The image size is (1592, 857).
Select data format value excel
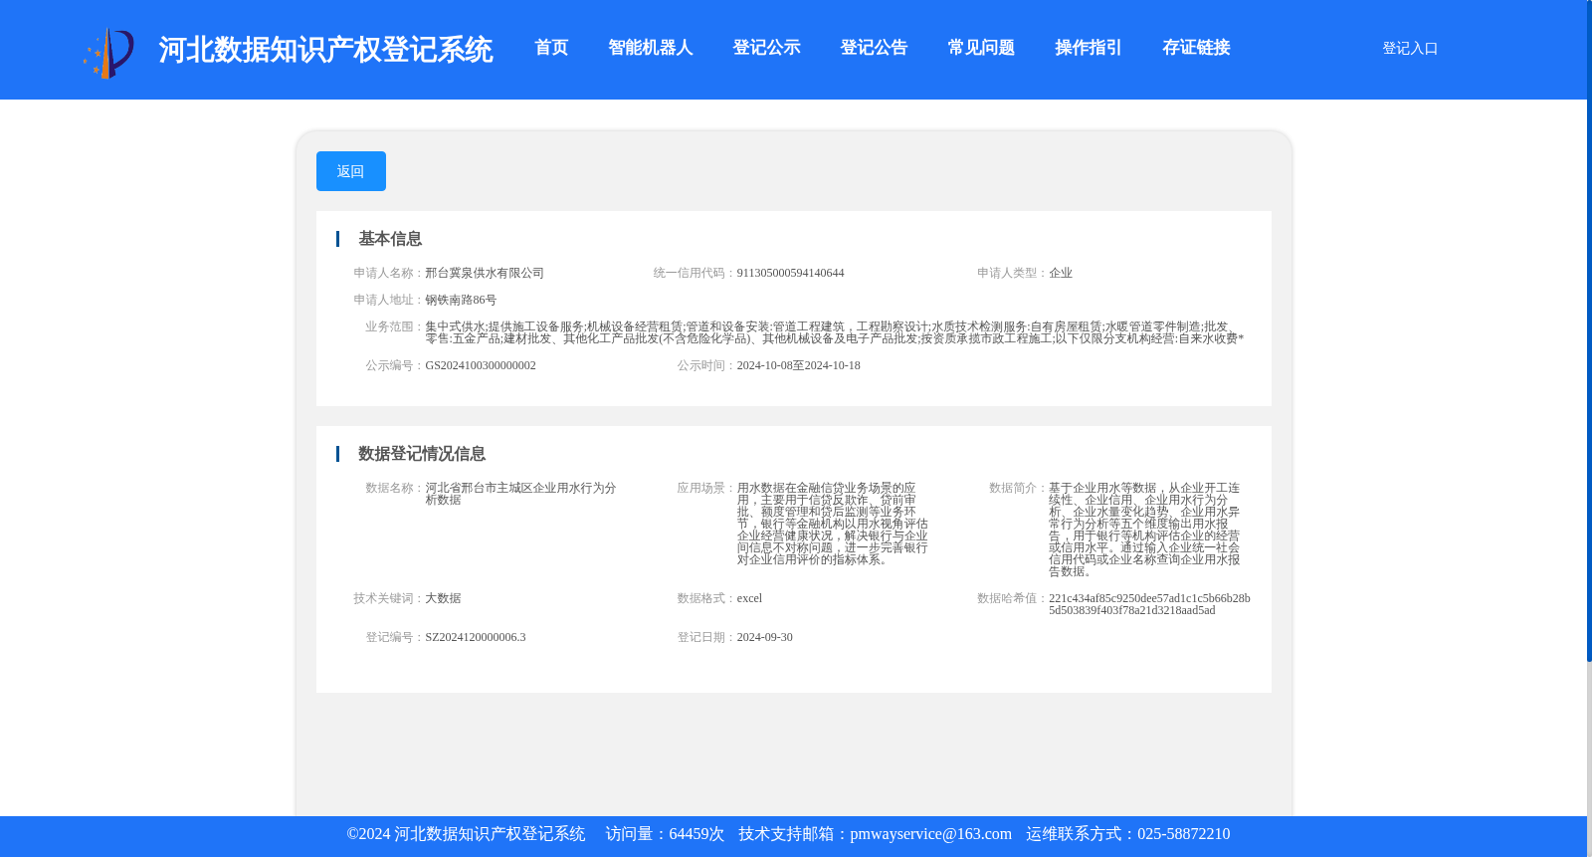coord(749,598)
